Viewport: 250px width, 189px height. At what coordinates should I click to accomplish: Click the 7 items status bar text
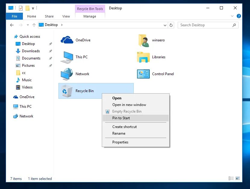click(16, 179)
